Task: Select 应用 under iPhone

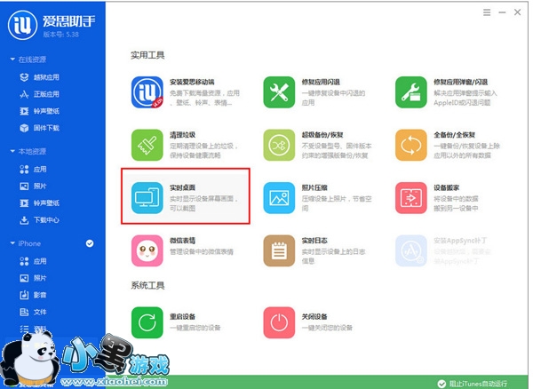Action: 33,261
